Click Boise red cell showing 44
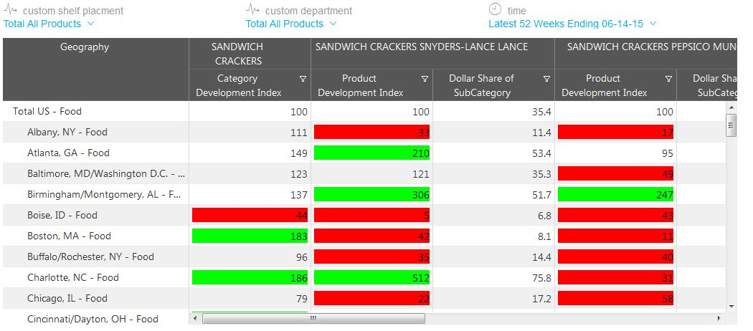 coord(250,216)
